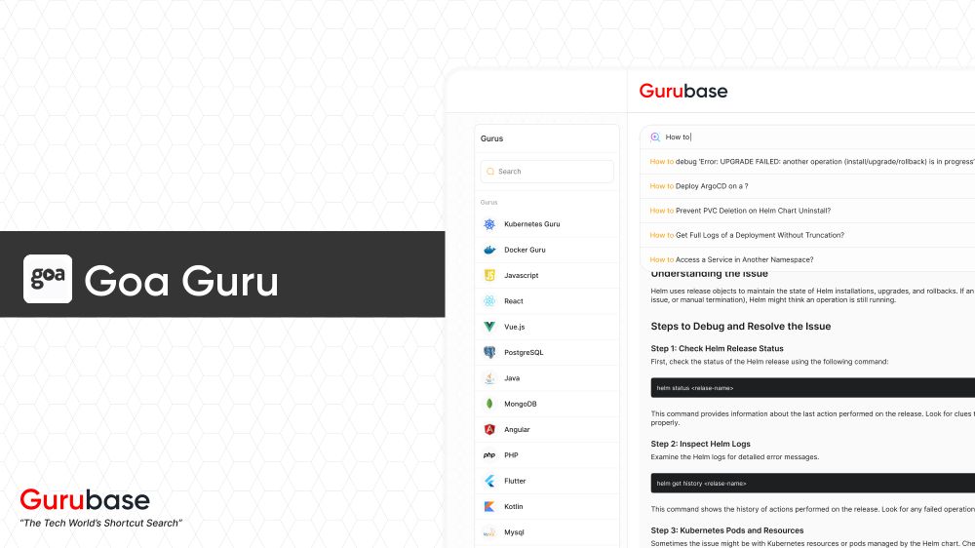Open the React guru entry
Screen dimensions: 975x548
(x=547, y=301)
